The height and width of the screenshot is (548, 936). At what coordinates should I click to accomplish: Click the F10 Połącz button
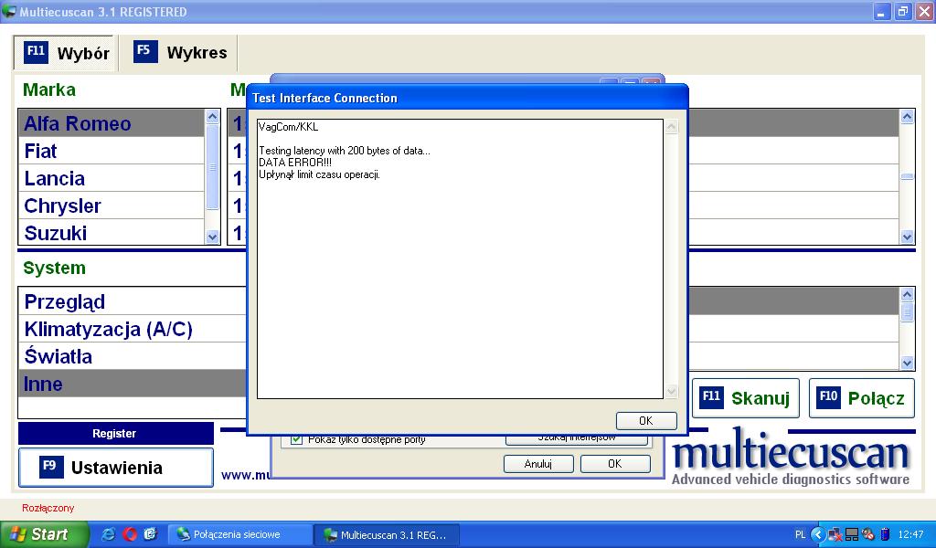pos(862,397)
